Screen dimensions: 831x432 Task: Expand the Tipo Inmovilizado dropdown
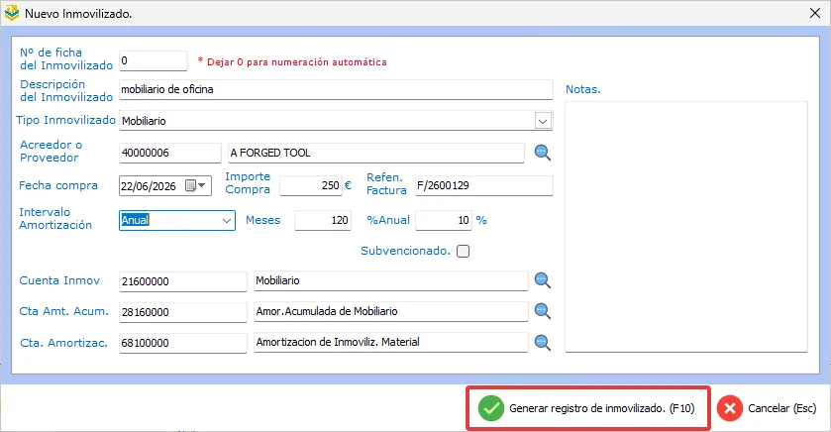(x=543, y=121)
